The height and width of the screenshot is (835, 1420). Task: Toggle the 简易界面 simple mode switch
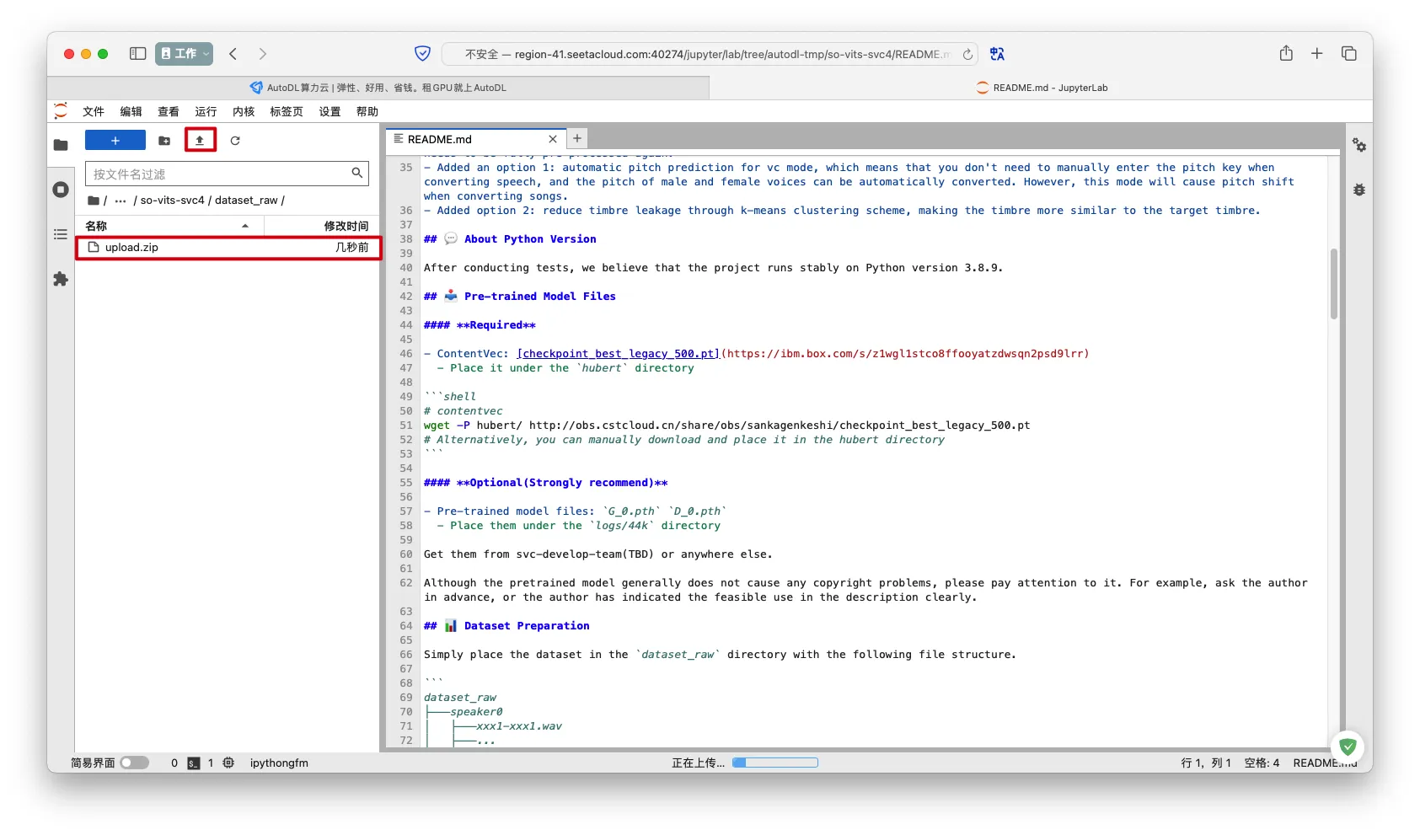click(134, 763)
